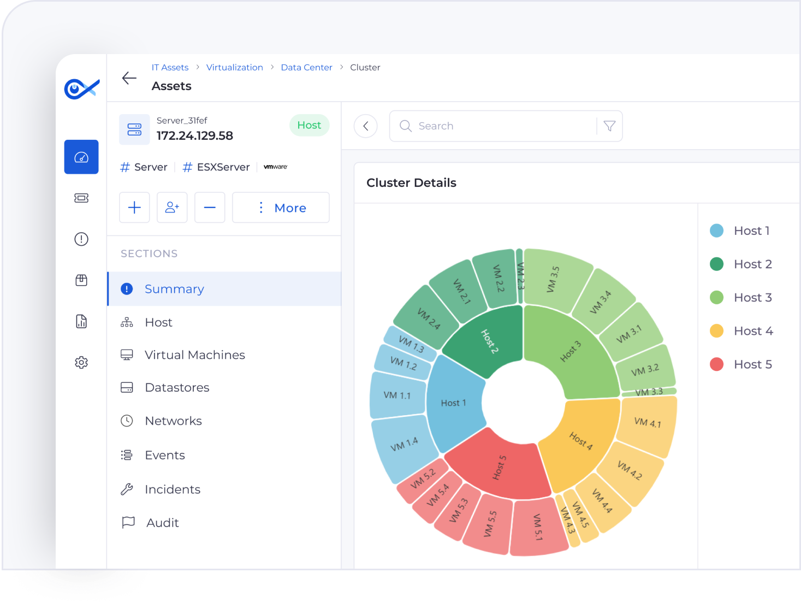
Task: Collapse panel with the round chevron button
Action: click(x=366, y=126)
